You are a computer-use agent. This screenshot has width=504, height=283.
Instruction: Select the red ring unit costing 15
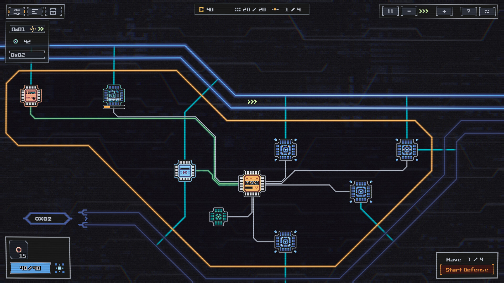[19, 250]
